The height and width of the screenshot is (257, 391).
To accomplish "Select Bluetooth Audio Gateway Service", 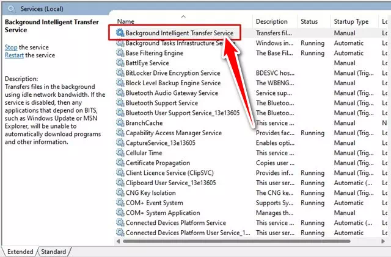I will pyautogui.click(x=172, y=93).
